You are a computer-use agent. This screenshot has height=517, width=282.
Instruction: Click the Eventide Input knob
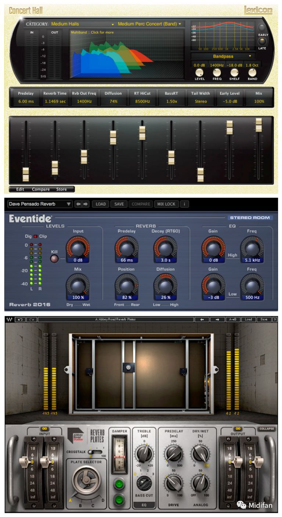78,249
